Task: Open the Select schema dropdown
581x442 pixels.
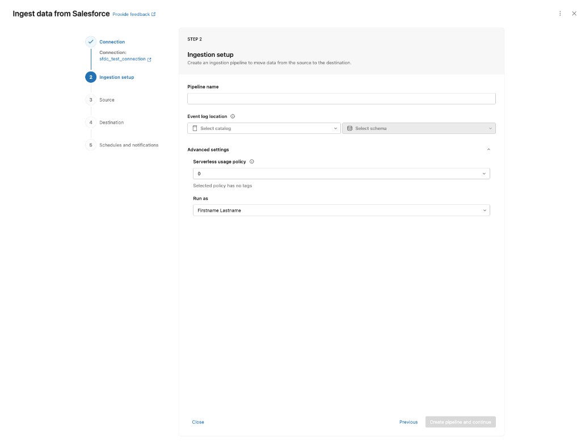Action: (x=419, y=129)
